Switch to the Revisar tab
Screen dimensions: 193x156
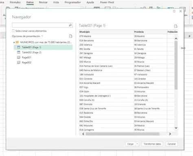pyautogui.click(x=43, y=2)
